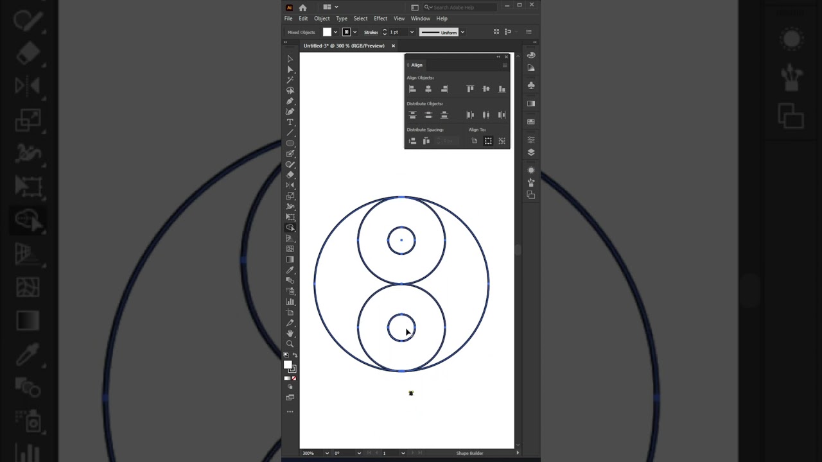Screen dimensions: 822x462
Task: Select the Curvature tool
Action: point(290,112)
